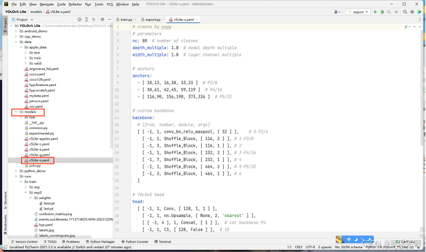This screenshot has height=252, width=426.
Task: Open the user account icon menu
Action: click(x=337, y=12)
